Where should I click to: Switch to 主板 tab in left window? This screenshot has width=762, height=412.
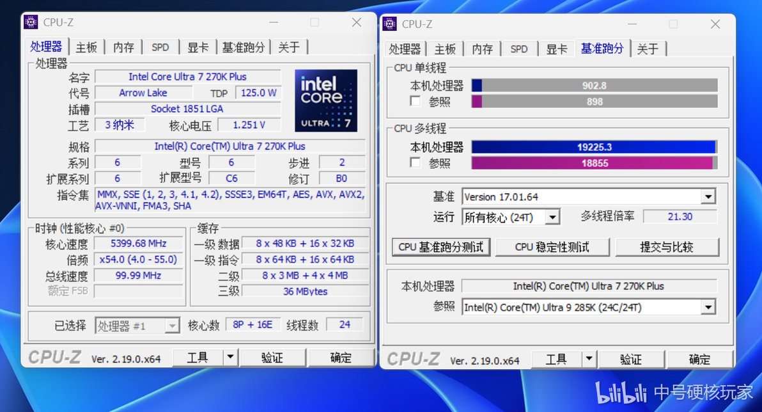tap(86, 47)
